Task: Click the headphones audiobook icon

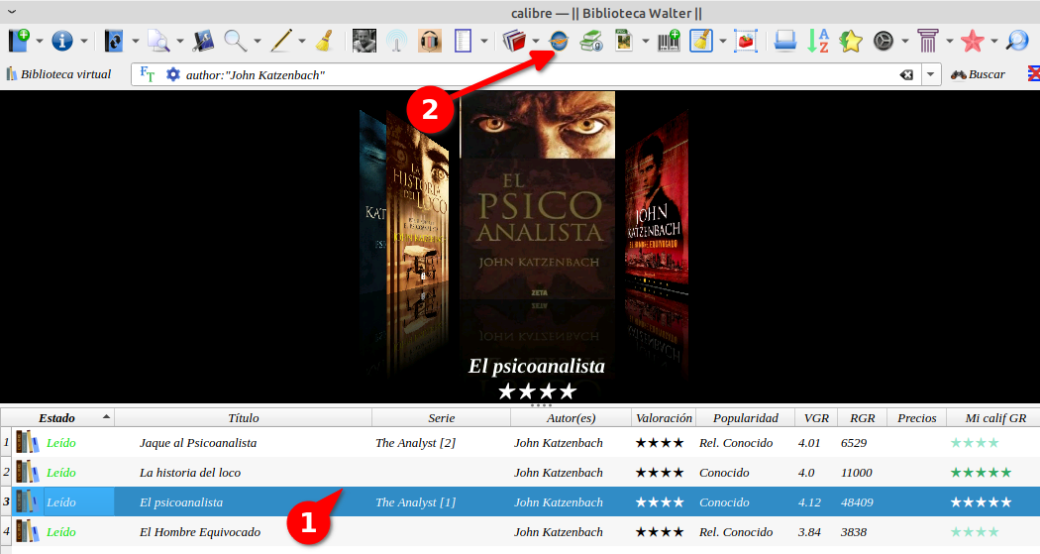Action: [429, 41]
